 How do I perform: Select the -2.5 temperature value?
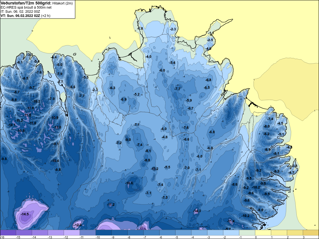[x=210, y=40]
